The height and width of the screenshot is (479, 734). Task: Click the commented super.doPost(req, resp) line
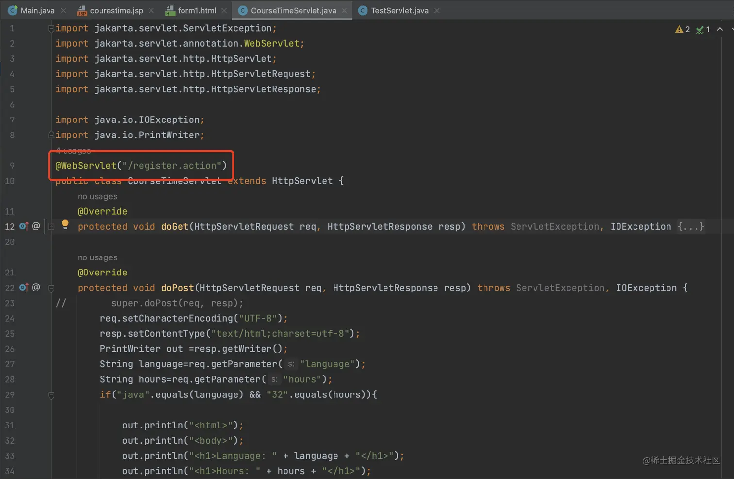click(177, 303)
